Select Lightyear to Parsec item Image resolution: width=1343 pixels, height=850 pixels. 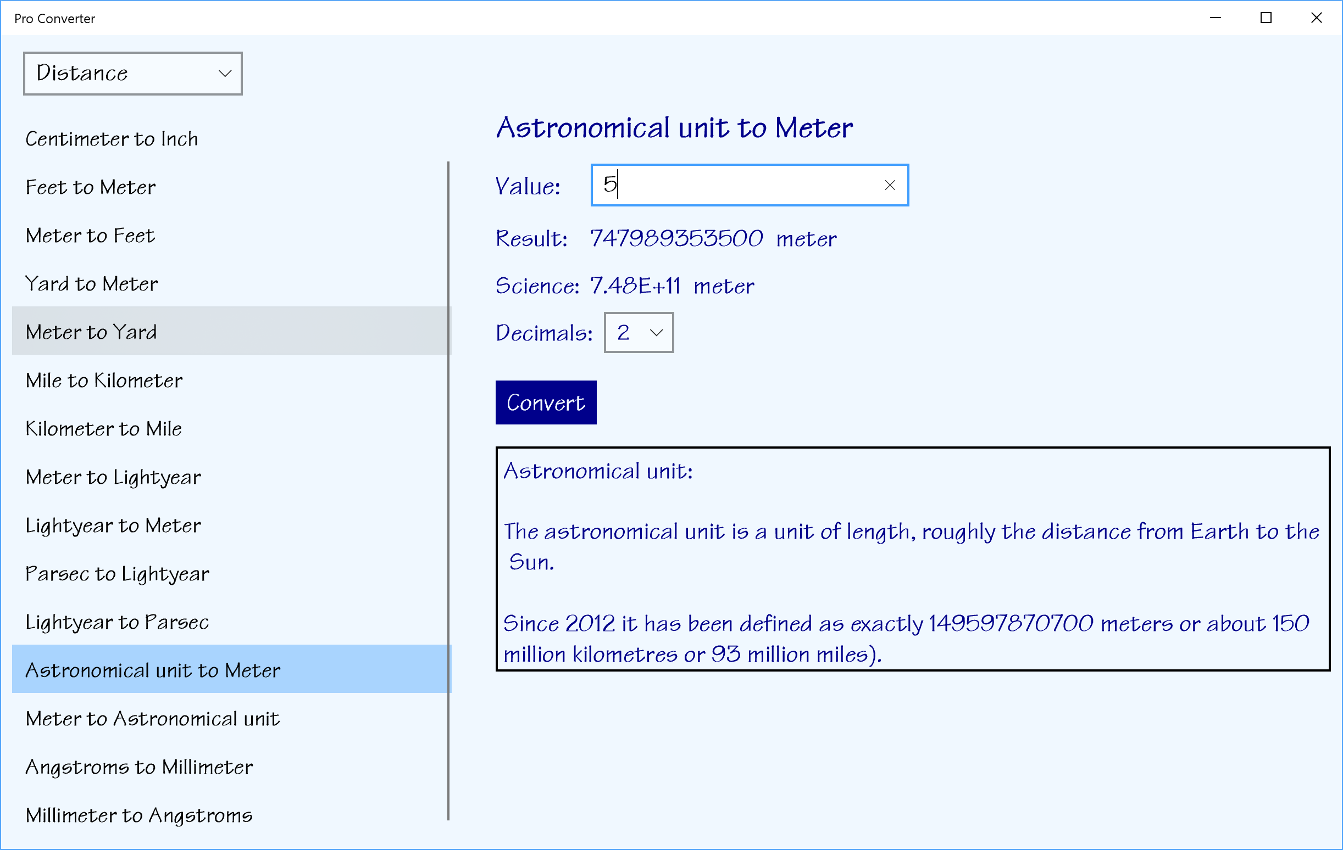point(117,623)
